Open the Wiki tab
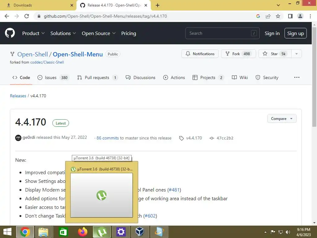 point(240,77)
